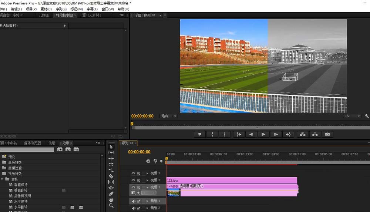Toggle sync lock on 音频 1 track
Screen dimensions: 370x212
pos(138,201)
